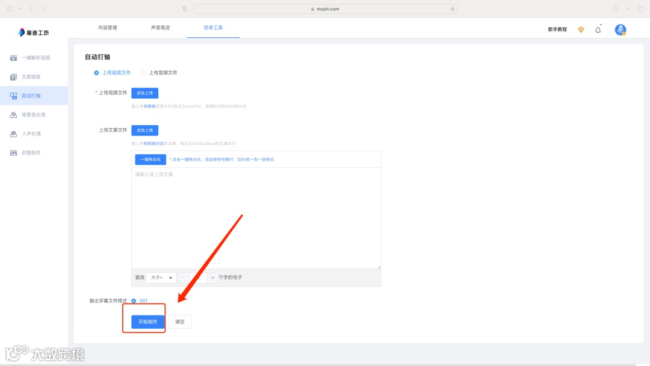Switch to the 声音商店 tab
Screen dimensions: 650x366
coord(161,28)
